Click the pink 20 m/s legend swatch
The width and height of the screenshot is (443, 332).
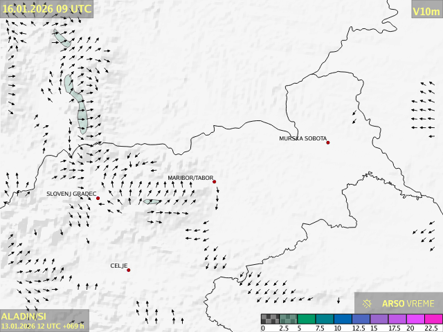tap(414, 319)
